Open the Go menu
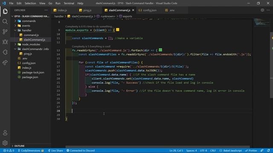This screenshot has height=153, width=273. (x=50, y=3)
